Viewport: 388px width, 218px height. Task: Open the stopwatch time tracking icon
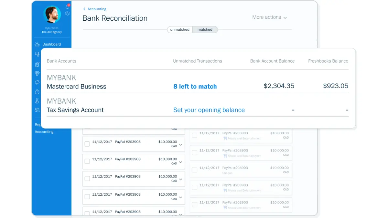pyautogui.click(x=37, y=92)
